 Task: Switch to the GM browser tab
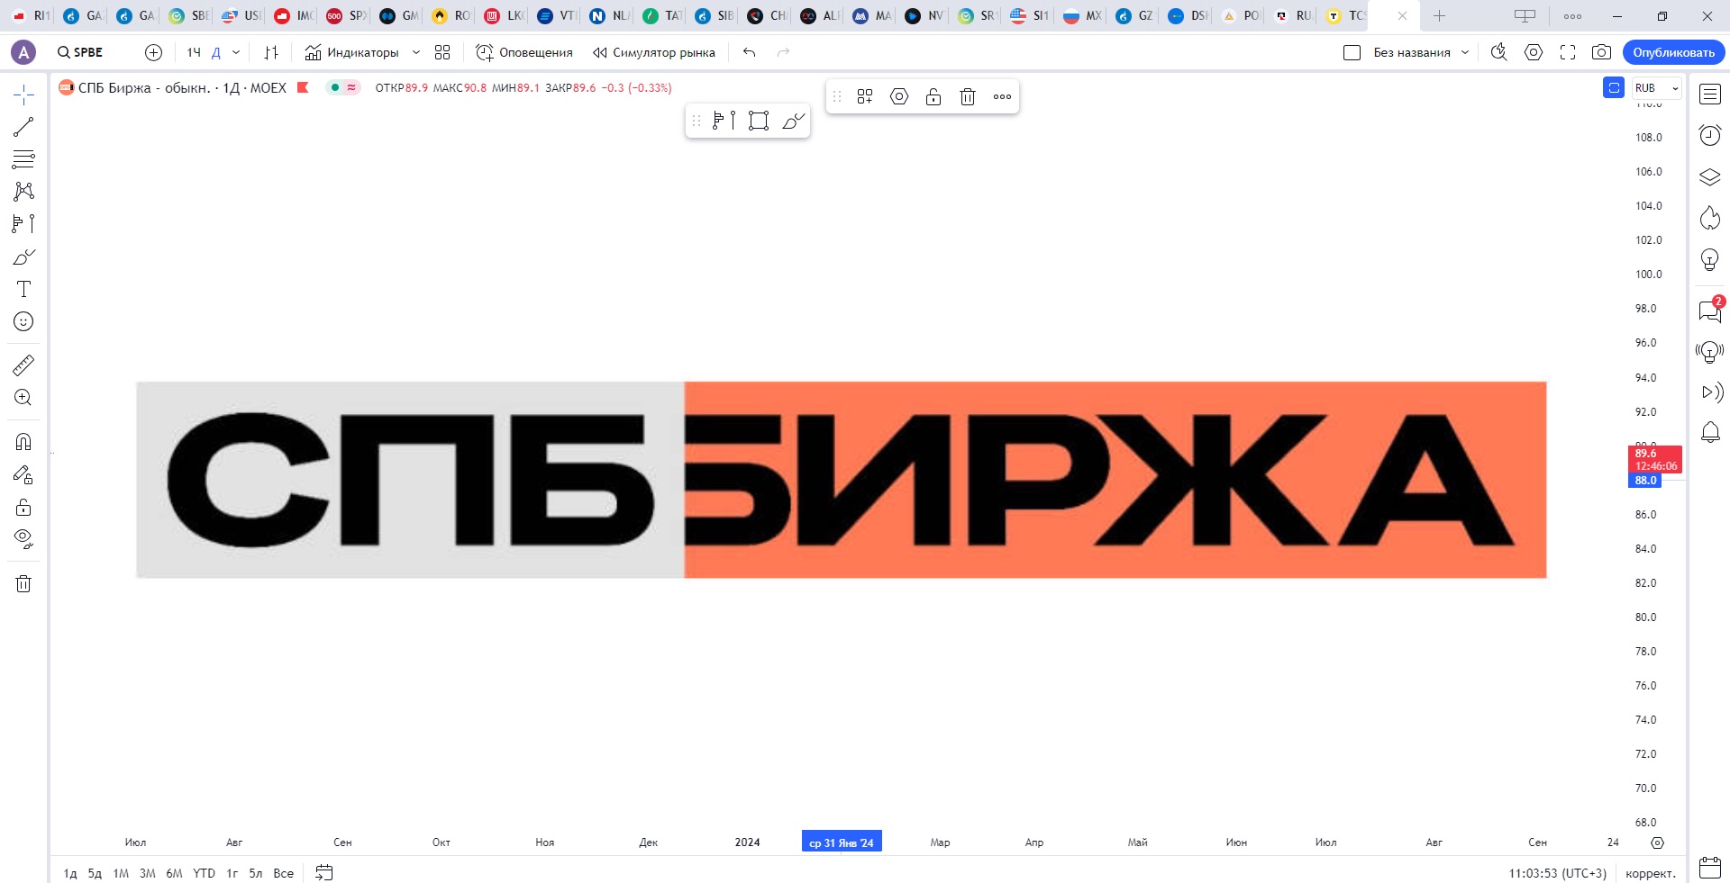tap(398, 15)
